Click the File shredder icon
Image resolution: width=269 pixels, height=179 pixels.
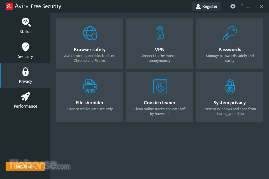(90, 86)
